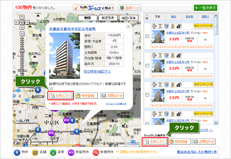Hide list with 一覧非表示 button
Image resolution: width=231 pixels, height=159 pixels.
tap(205, 8)
